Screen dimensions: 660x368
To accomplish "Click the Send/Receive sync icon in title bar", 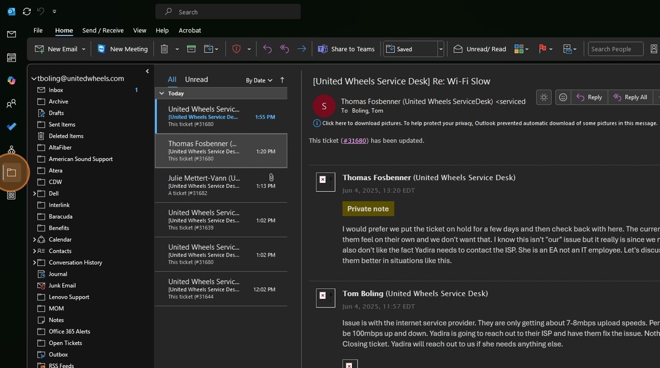I will coord(26,12).
